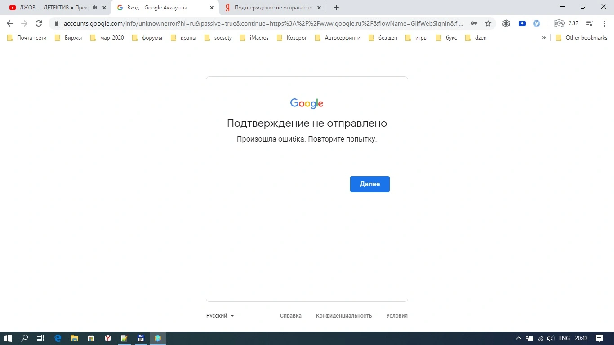Reload the current page
Screen dimensions: 614x345
tap(39, 23)
